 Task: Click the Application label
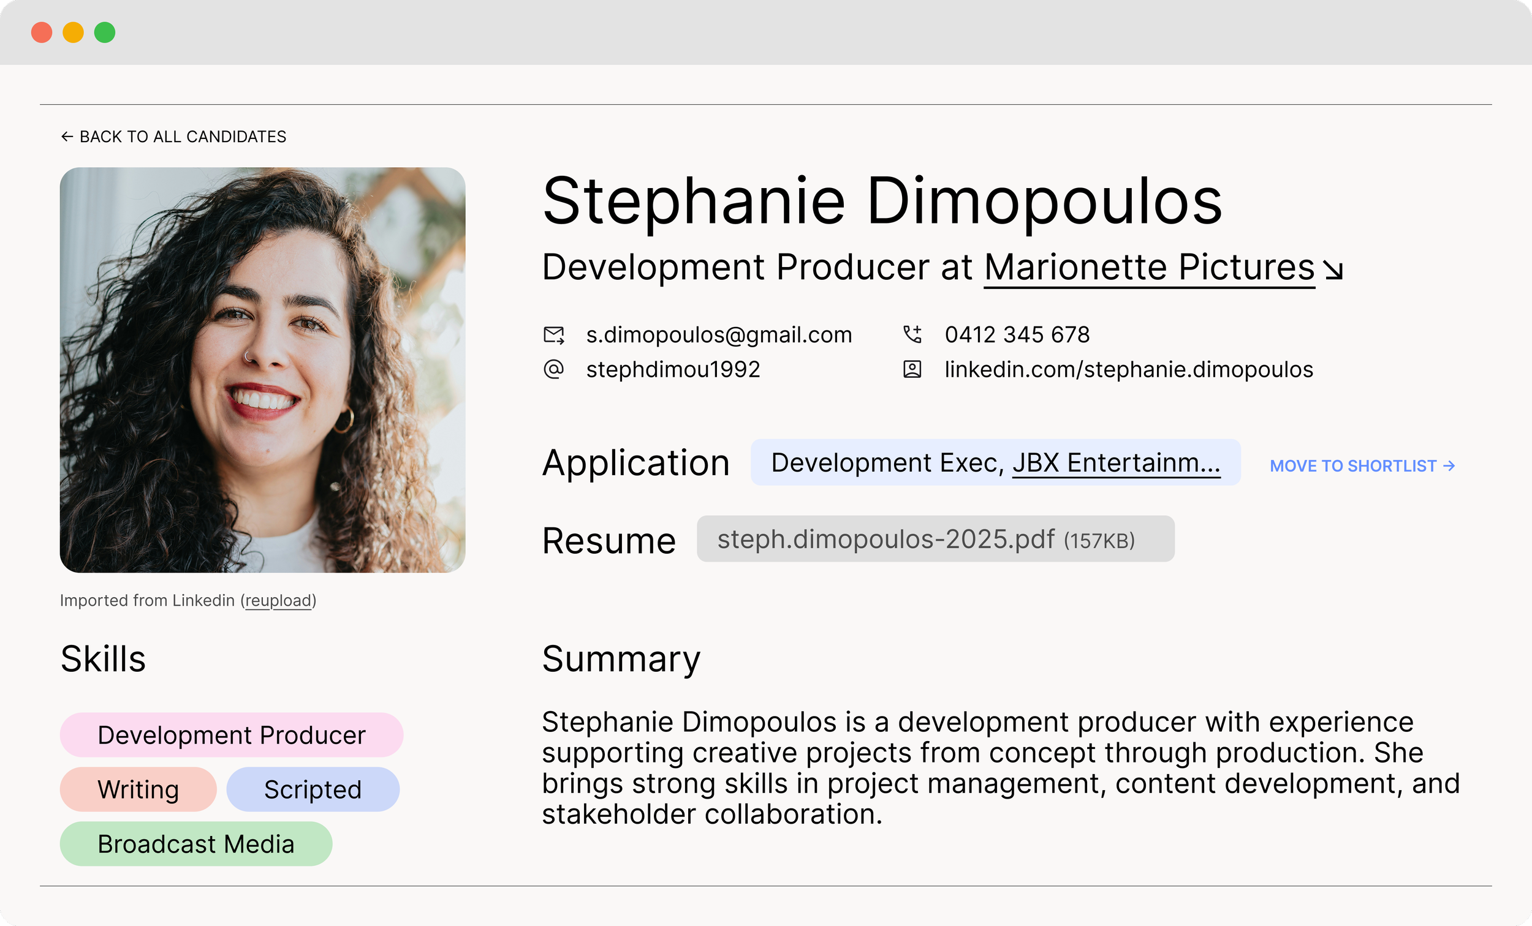tap(635, 464)
